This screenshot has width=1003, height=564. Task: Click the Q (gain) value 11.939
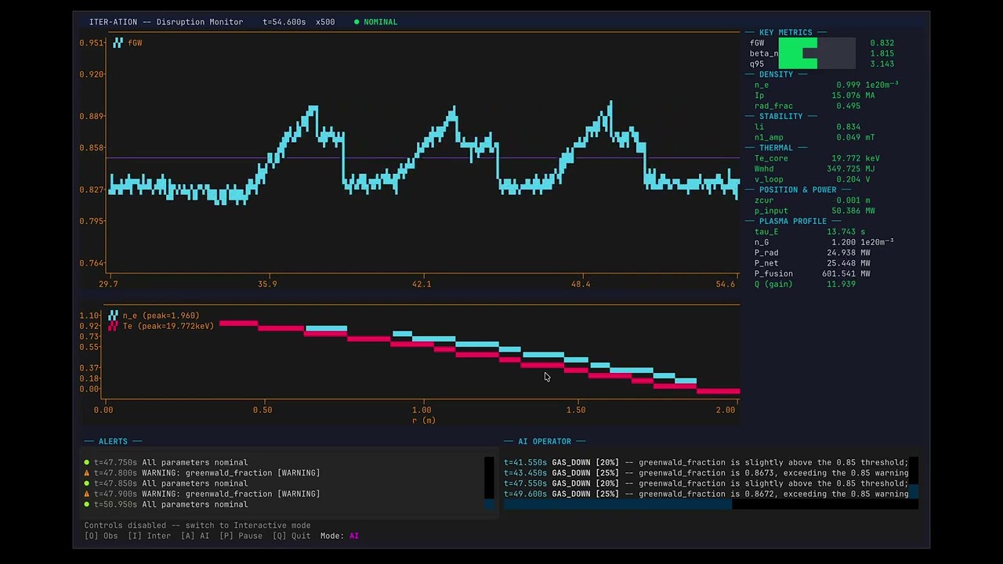click(x=841, y=284)
